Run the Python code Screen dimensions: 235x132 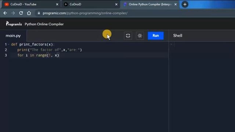pos(156,36)
